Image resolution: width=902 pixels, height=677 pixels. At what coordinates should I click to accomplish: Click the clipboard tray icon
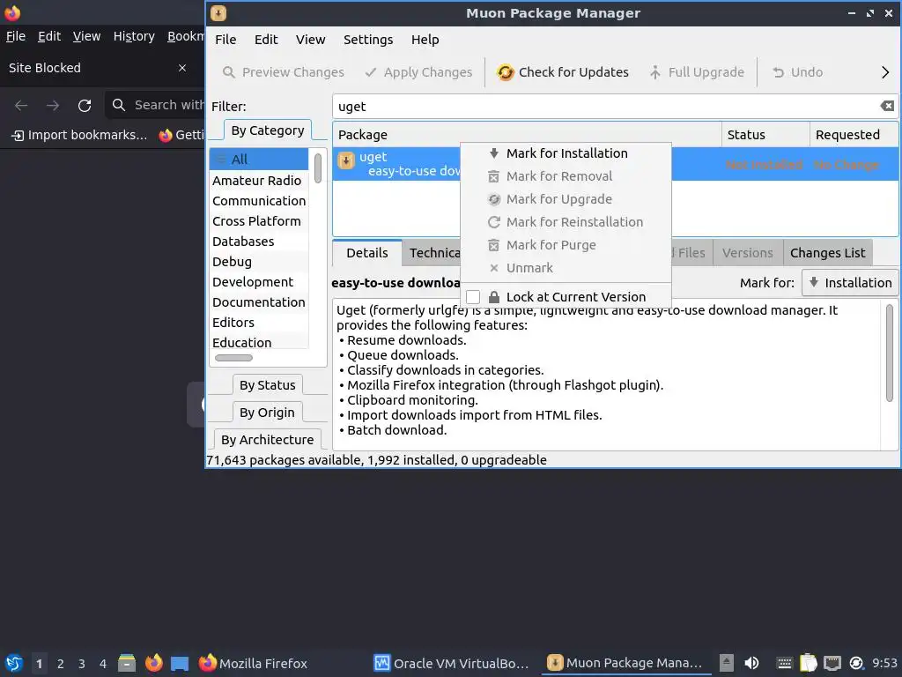click(809, 663)
